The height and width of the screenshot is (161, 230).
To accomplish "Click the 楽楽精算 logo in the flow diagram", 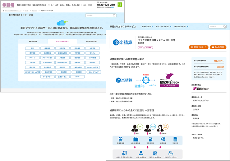I will click(124, 80).
